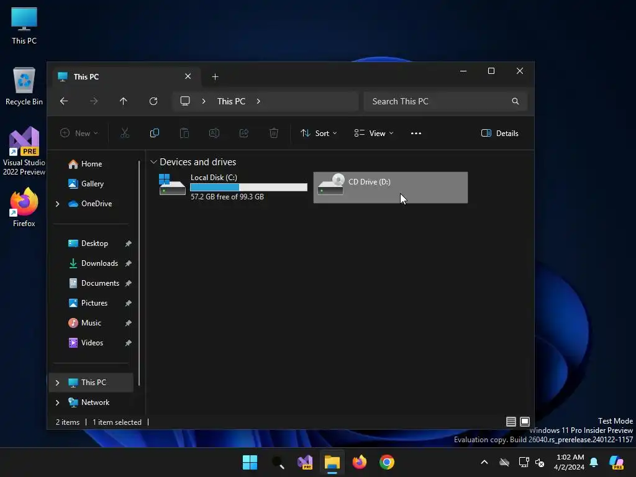Switch to large tiles view icon

(525, 422)
